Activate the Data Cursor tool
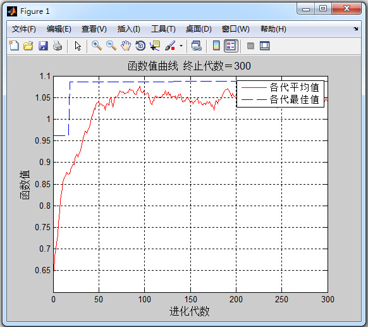Screen dimensions: 368x327 click(155, 46)
